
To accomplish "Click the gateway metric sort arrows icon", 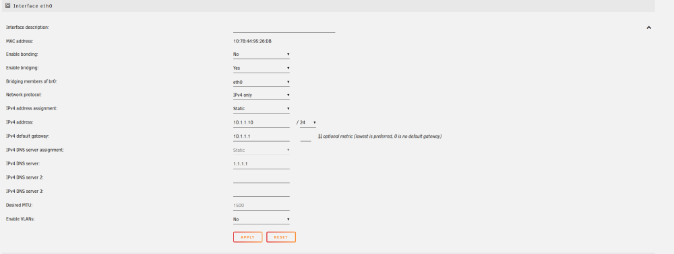I will click(319, 136).
